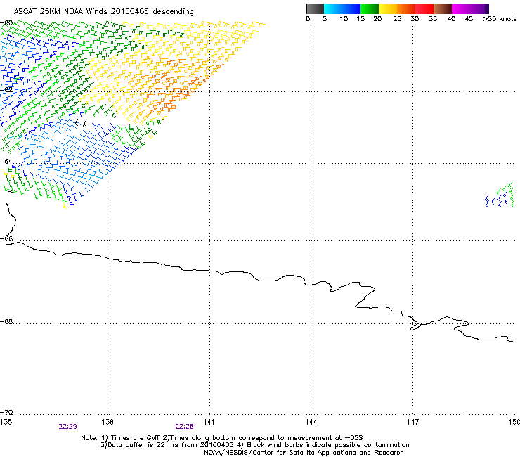Click the '35' legend scale label
The height and width of the screenshot is (457, 520).
click(433, 19)
